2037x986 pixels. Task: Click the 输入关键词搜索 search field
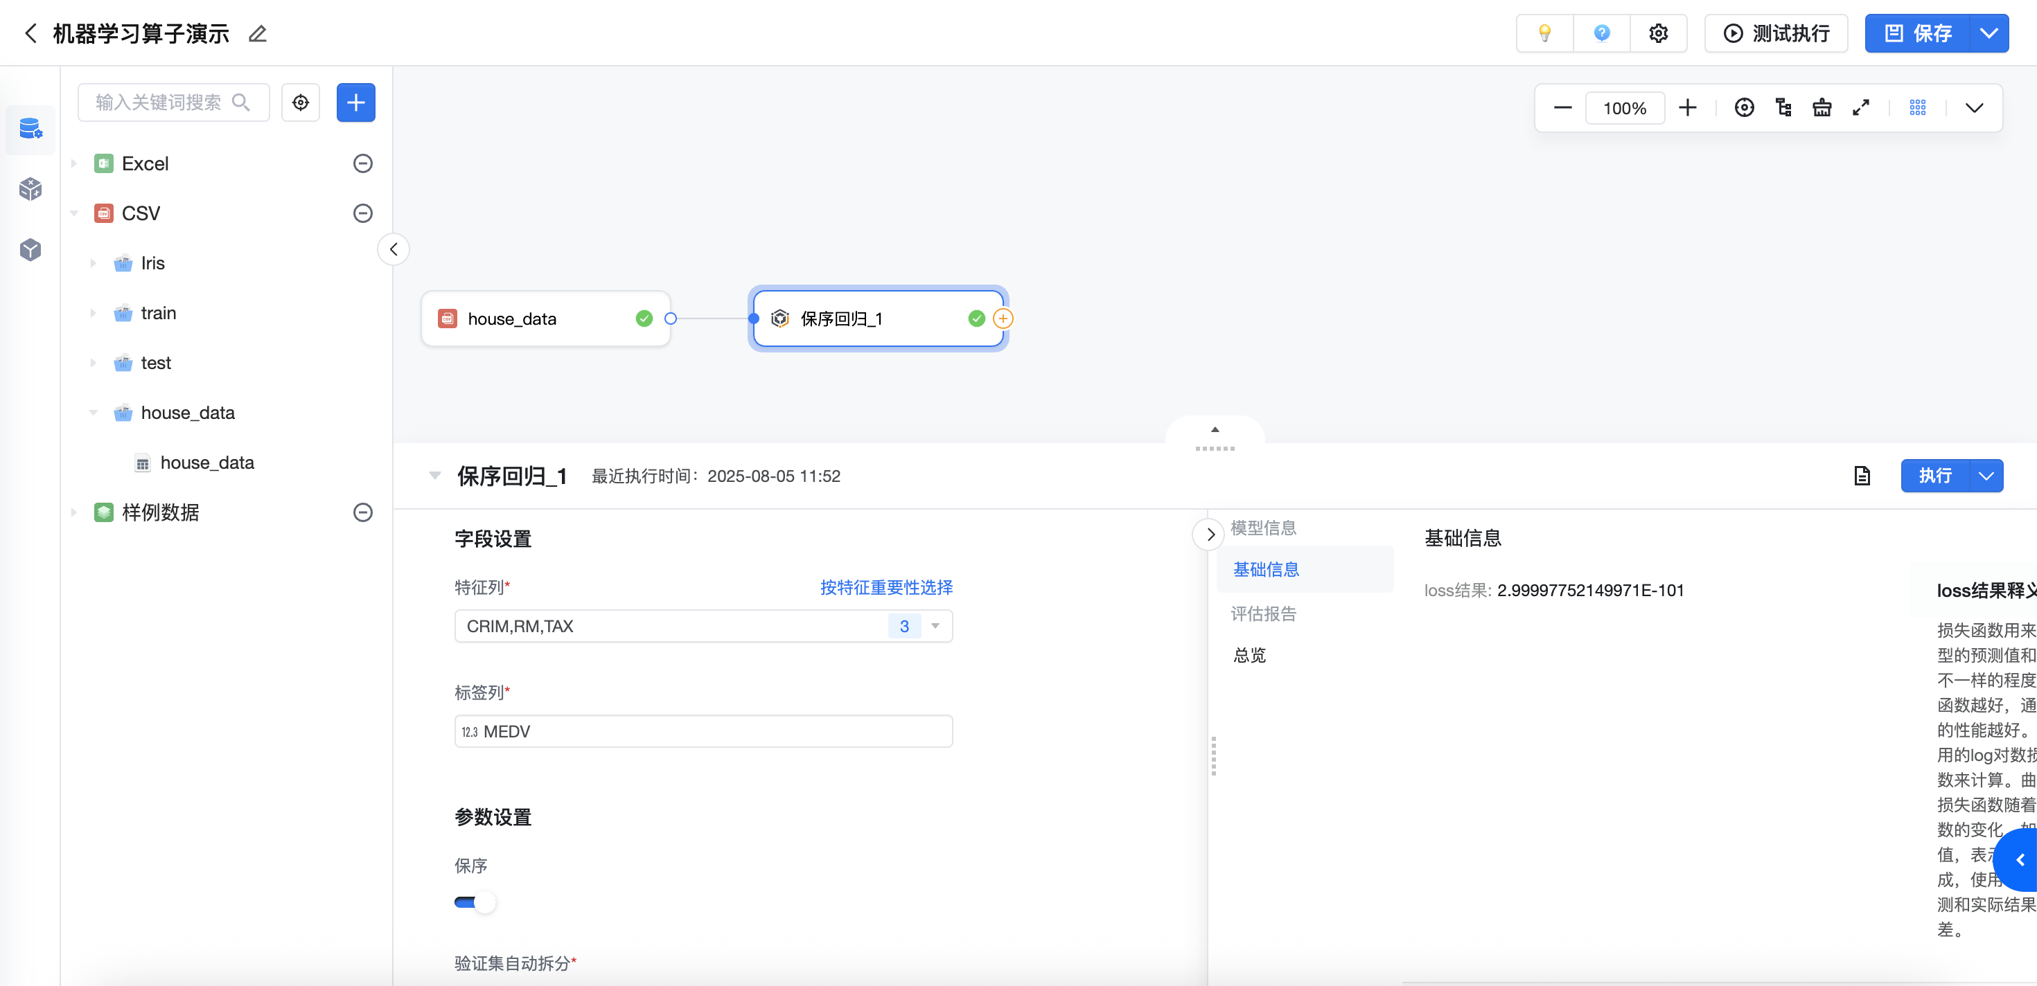pos(173,102)
